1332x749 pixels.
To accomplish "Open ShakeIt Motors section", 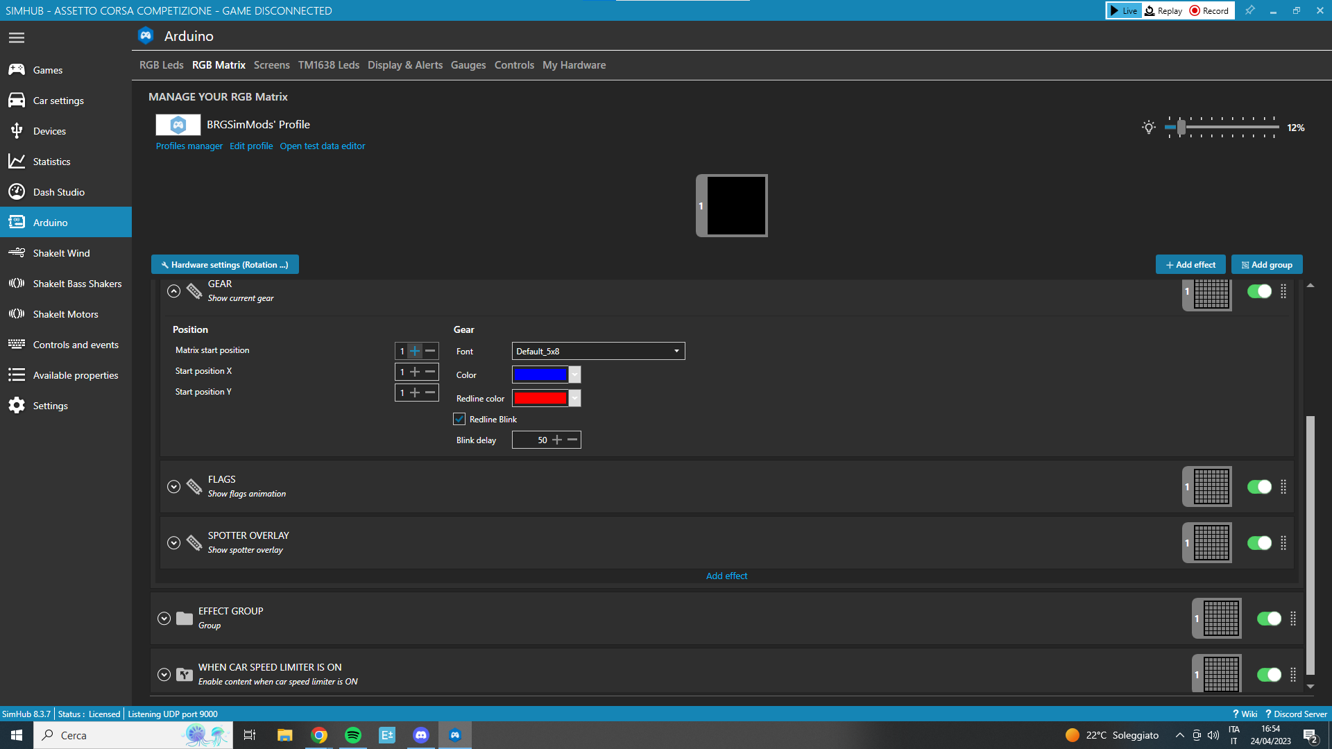I will click(66, 314).
